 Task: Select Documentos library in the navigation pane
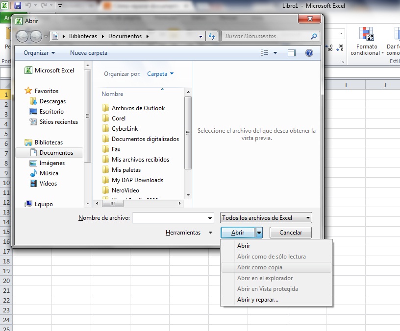(50, 152)
